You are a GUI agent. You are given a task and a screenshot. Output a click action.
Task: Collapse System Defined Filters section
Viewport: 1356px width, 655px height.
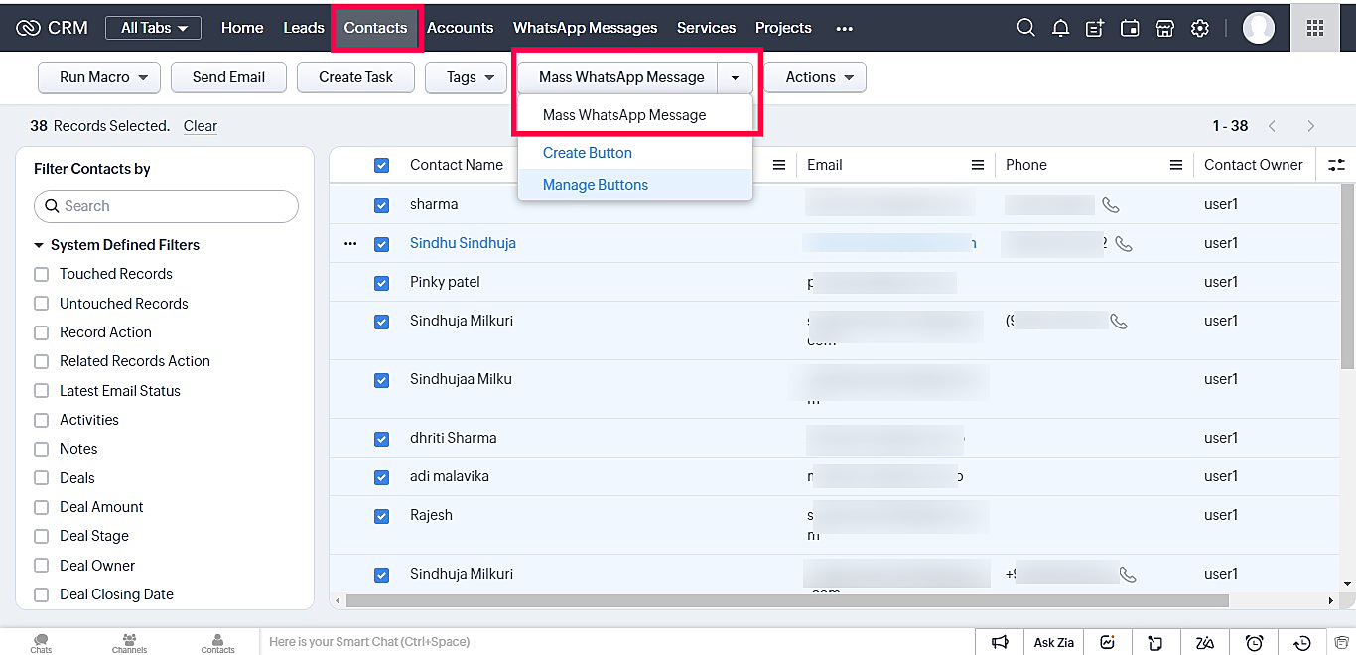pos(40,245)
